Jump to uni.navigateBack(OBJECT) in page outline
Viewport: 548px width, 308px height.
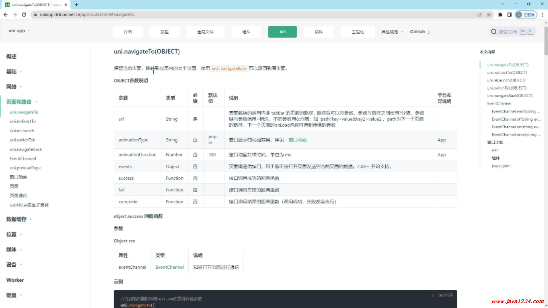[510, 96]
